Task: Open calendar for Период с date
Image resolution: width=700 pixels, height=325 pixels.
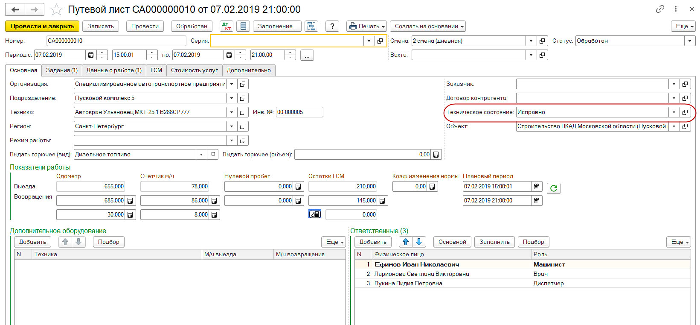Action: click(91, 55)
